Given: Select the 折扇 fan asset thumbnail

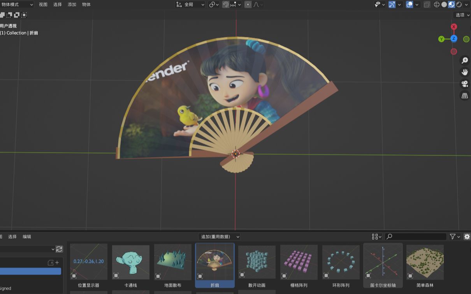Looking at the screenshot, I should [x=215, y=262].
